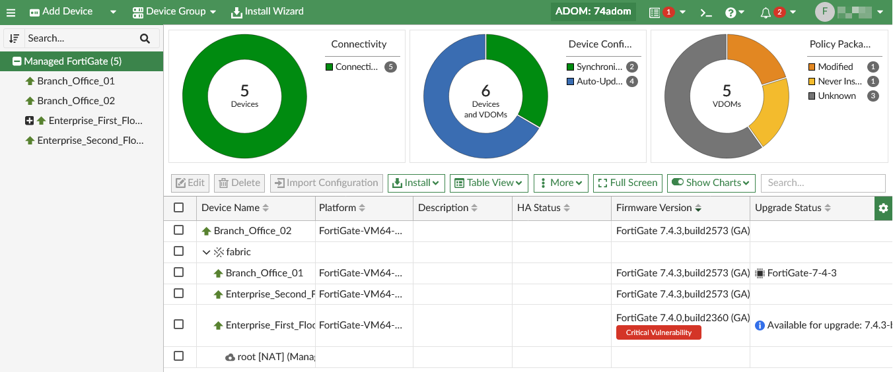Open the Install Wizard
Screen dimensions: 893x372
point(268,12)
